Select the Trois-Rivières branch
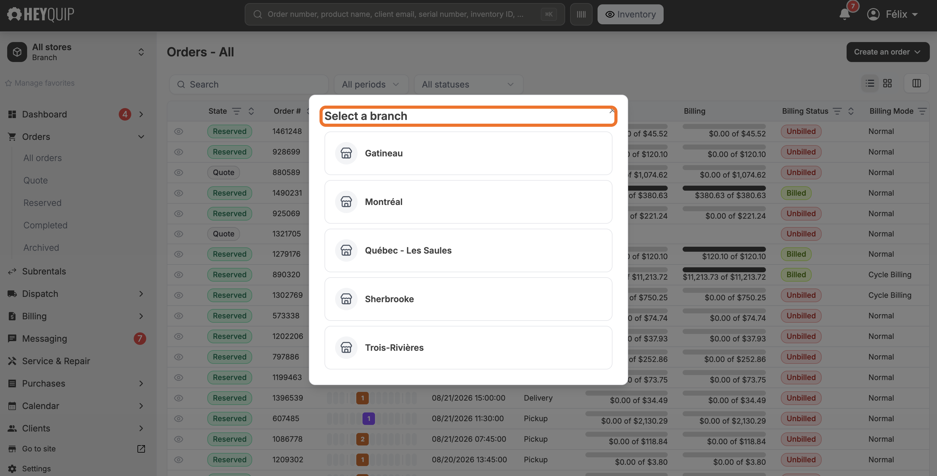937x476 pixels. click(468, 348)
